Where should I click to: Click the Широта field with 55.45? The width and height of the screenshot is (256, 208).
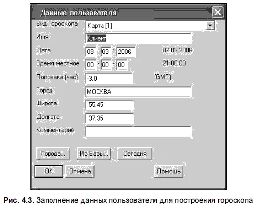(110, 104)
